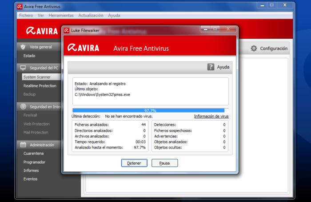Viewport: 311px width, 202px height.
Task: Open the Ayuda menu in menu bar
Action: click(x=114, y=16)
